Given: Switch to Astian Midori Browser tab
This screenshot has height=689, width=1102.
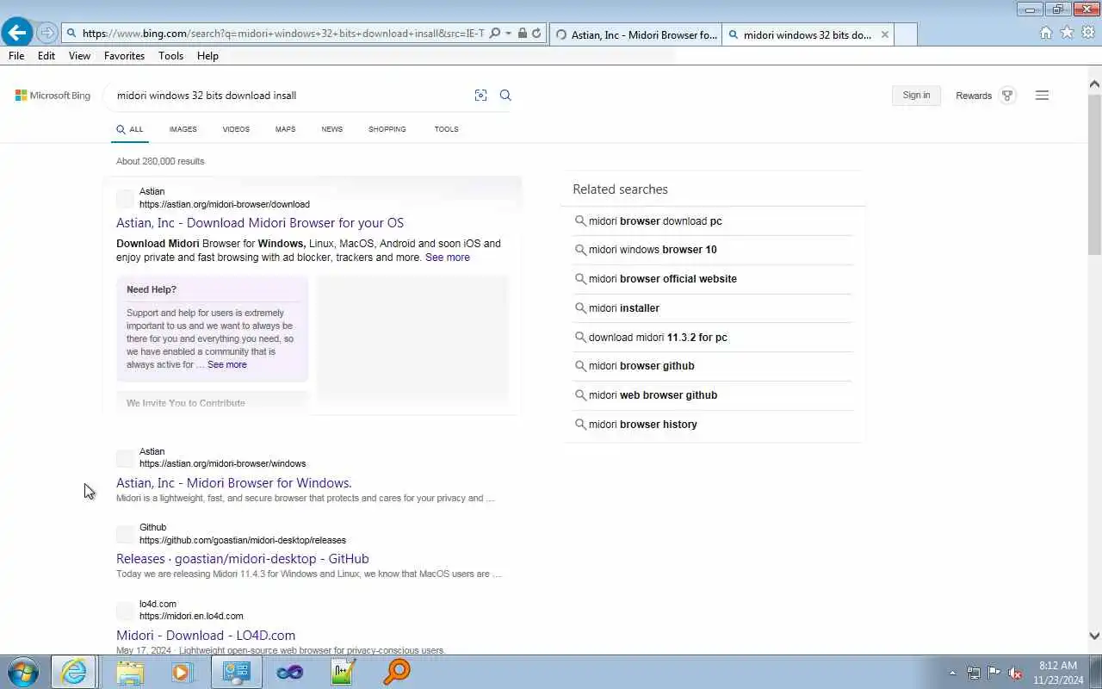Looking at the screenshot, I should point(635,34).
